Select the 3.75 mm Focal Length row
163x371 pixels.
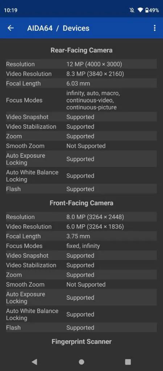[x=81, y=236]
